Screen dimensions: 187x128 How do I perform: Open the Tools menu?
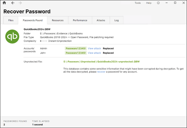(x=138, y=3)
